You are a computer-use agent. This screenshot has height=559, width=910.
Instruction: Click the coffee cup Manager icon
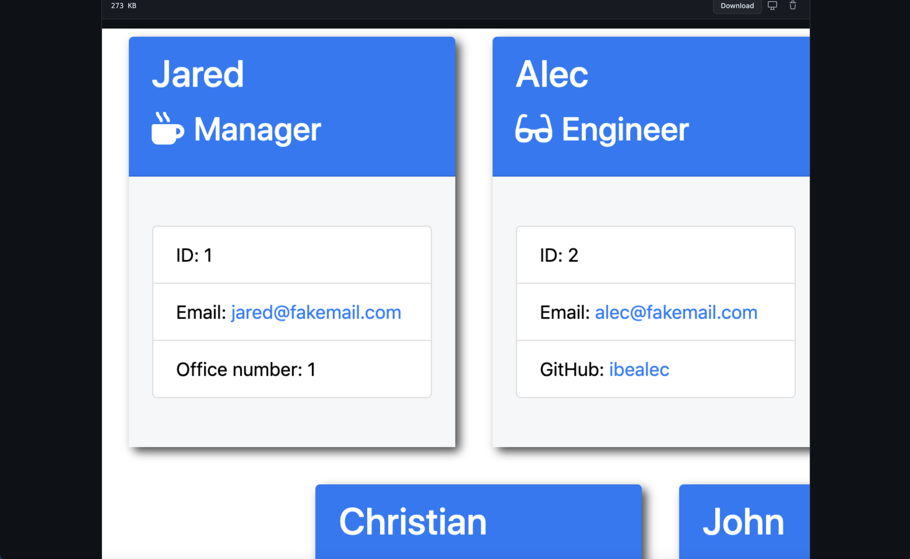pos(168,128)
